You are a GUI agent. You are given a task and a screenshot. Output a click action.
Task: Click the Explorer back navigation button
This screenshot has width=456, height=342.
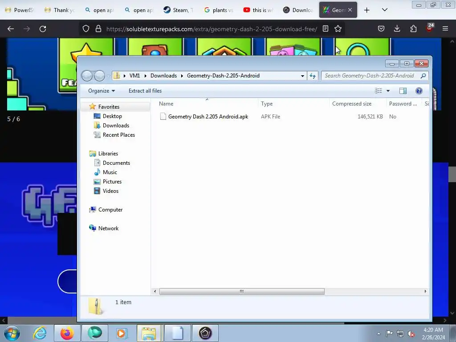(x=87, y=76)
